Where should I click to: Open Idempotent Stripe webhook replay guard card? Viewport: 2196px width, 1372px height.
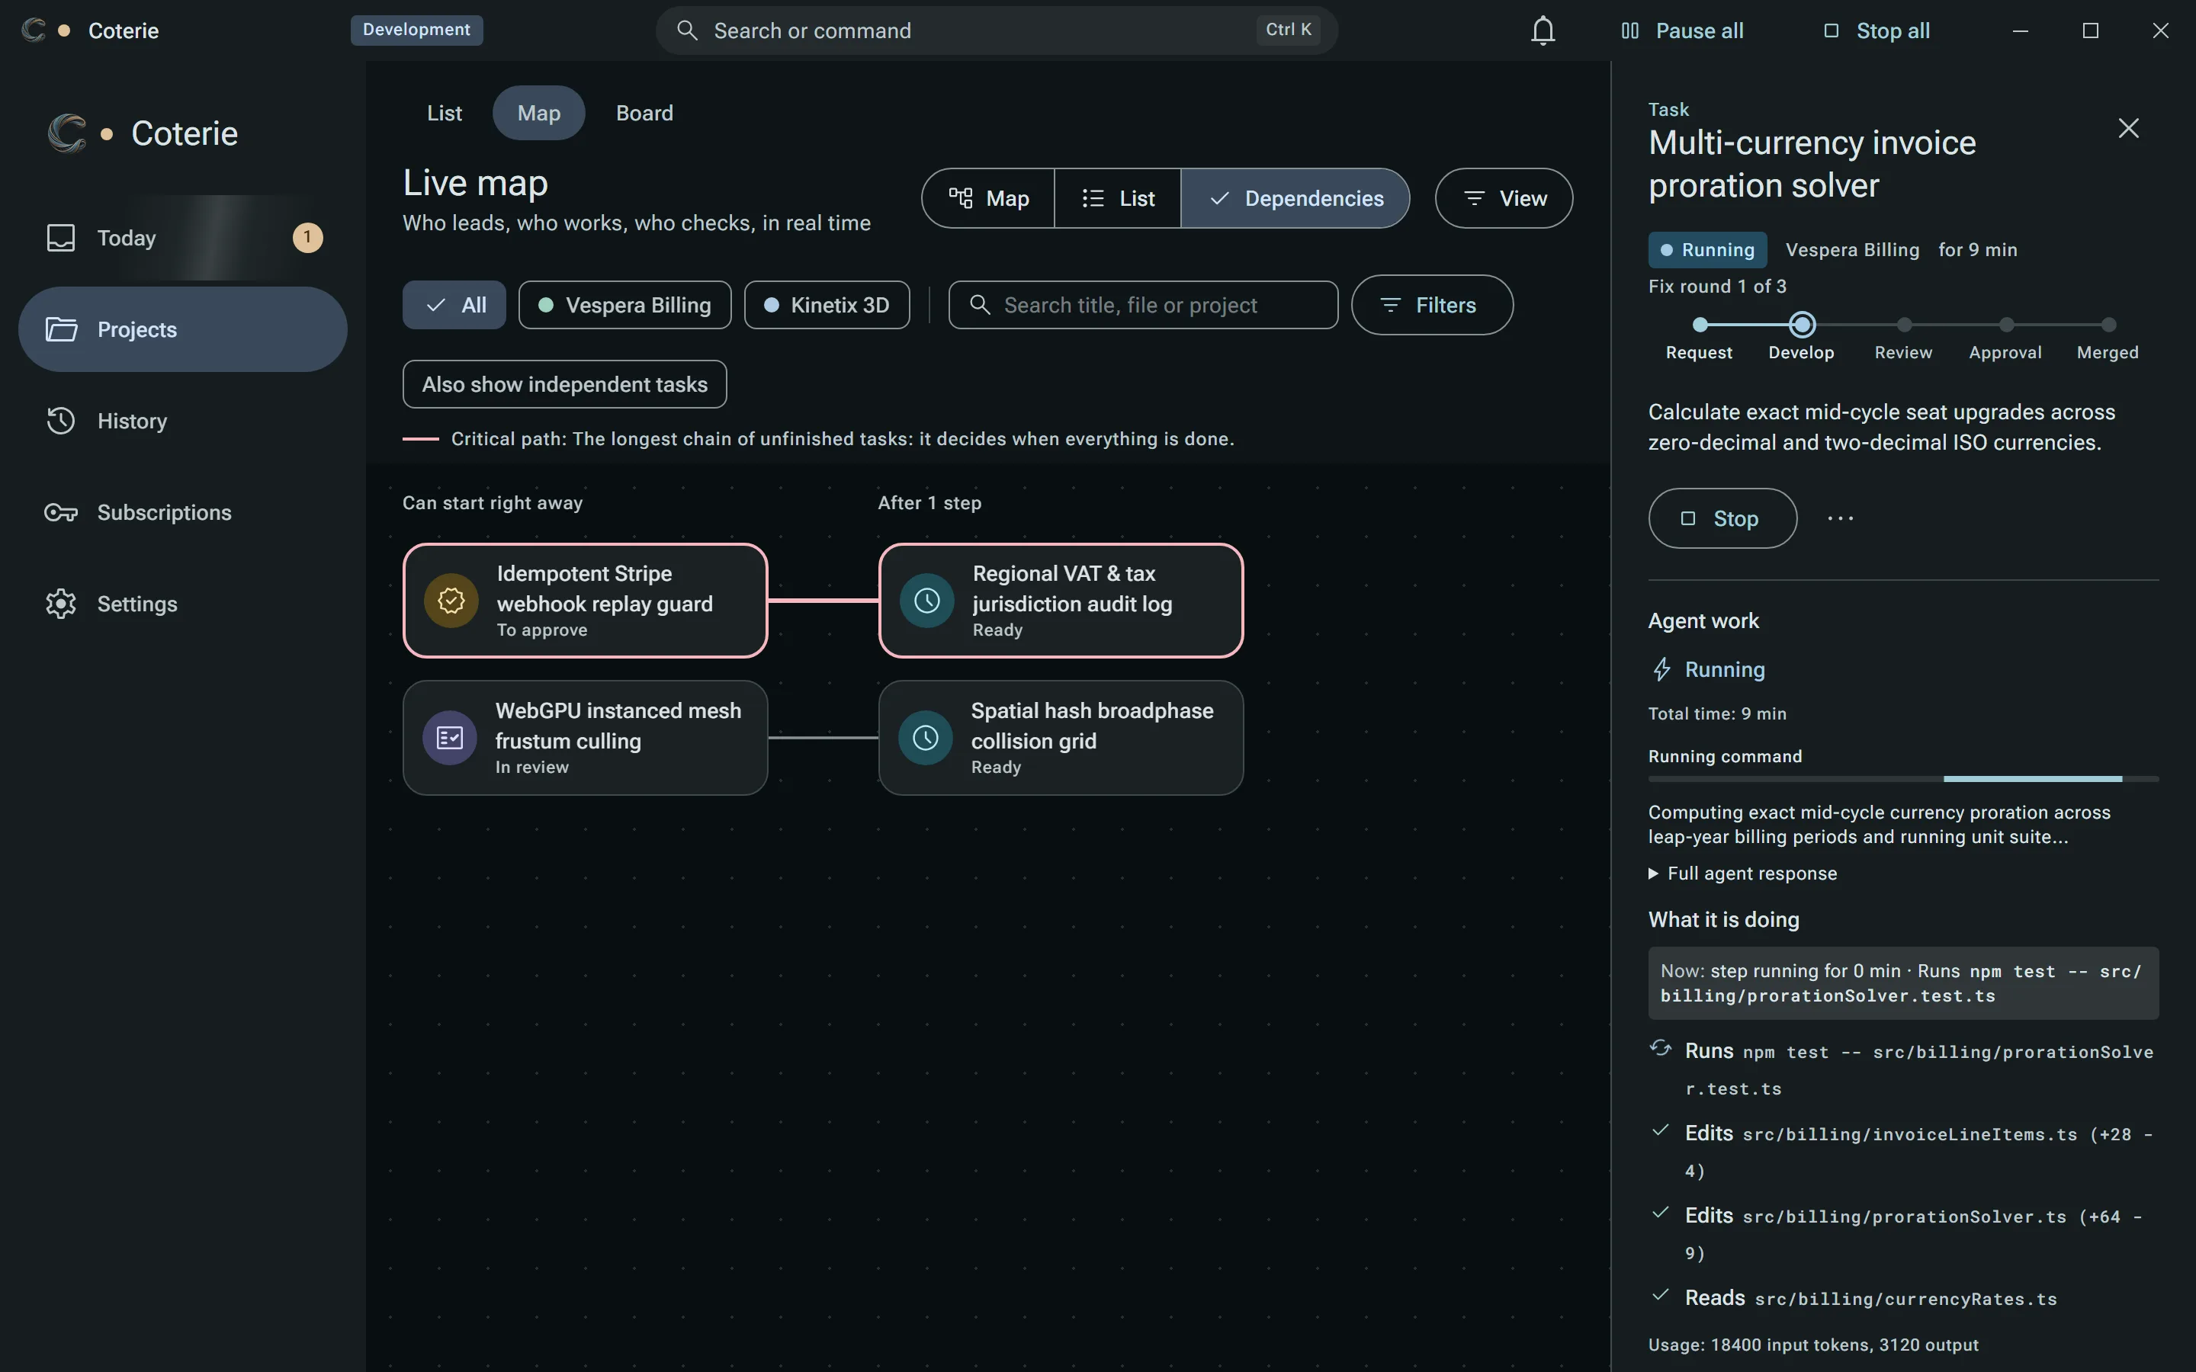(586, 601)
